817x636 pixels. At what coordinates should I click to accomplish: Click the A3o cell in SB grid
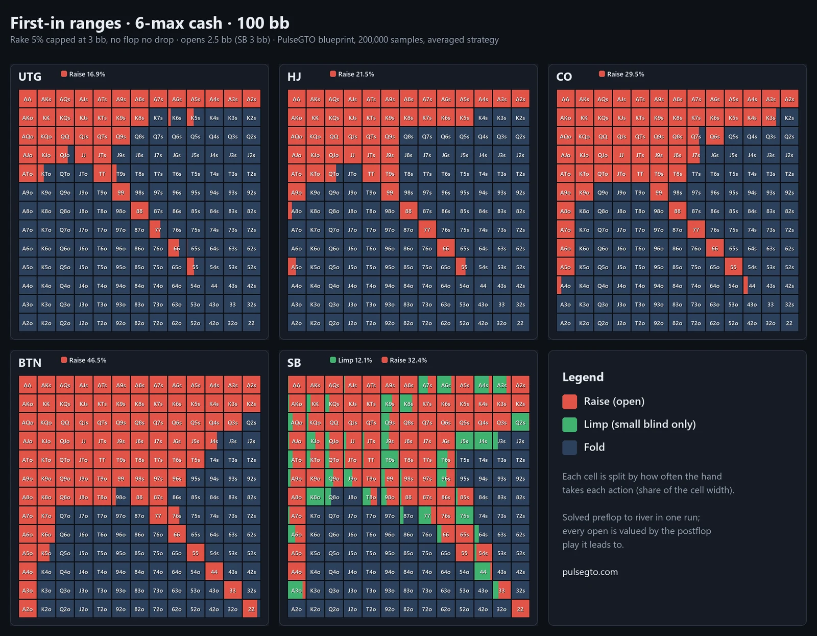(x=297, y=591)
